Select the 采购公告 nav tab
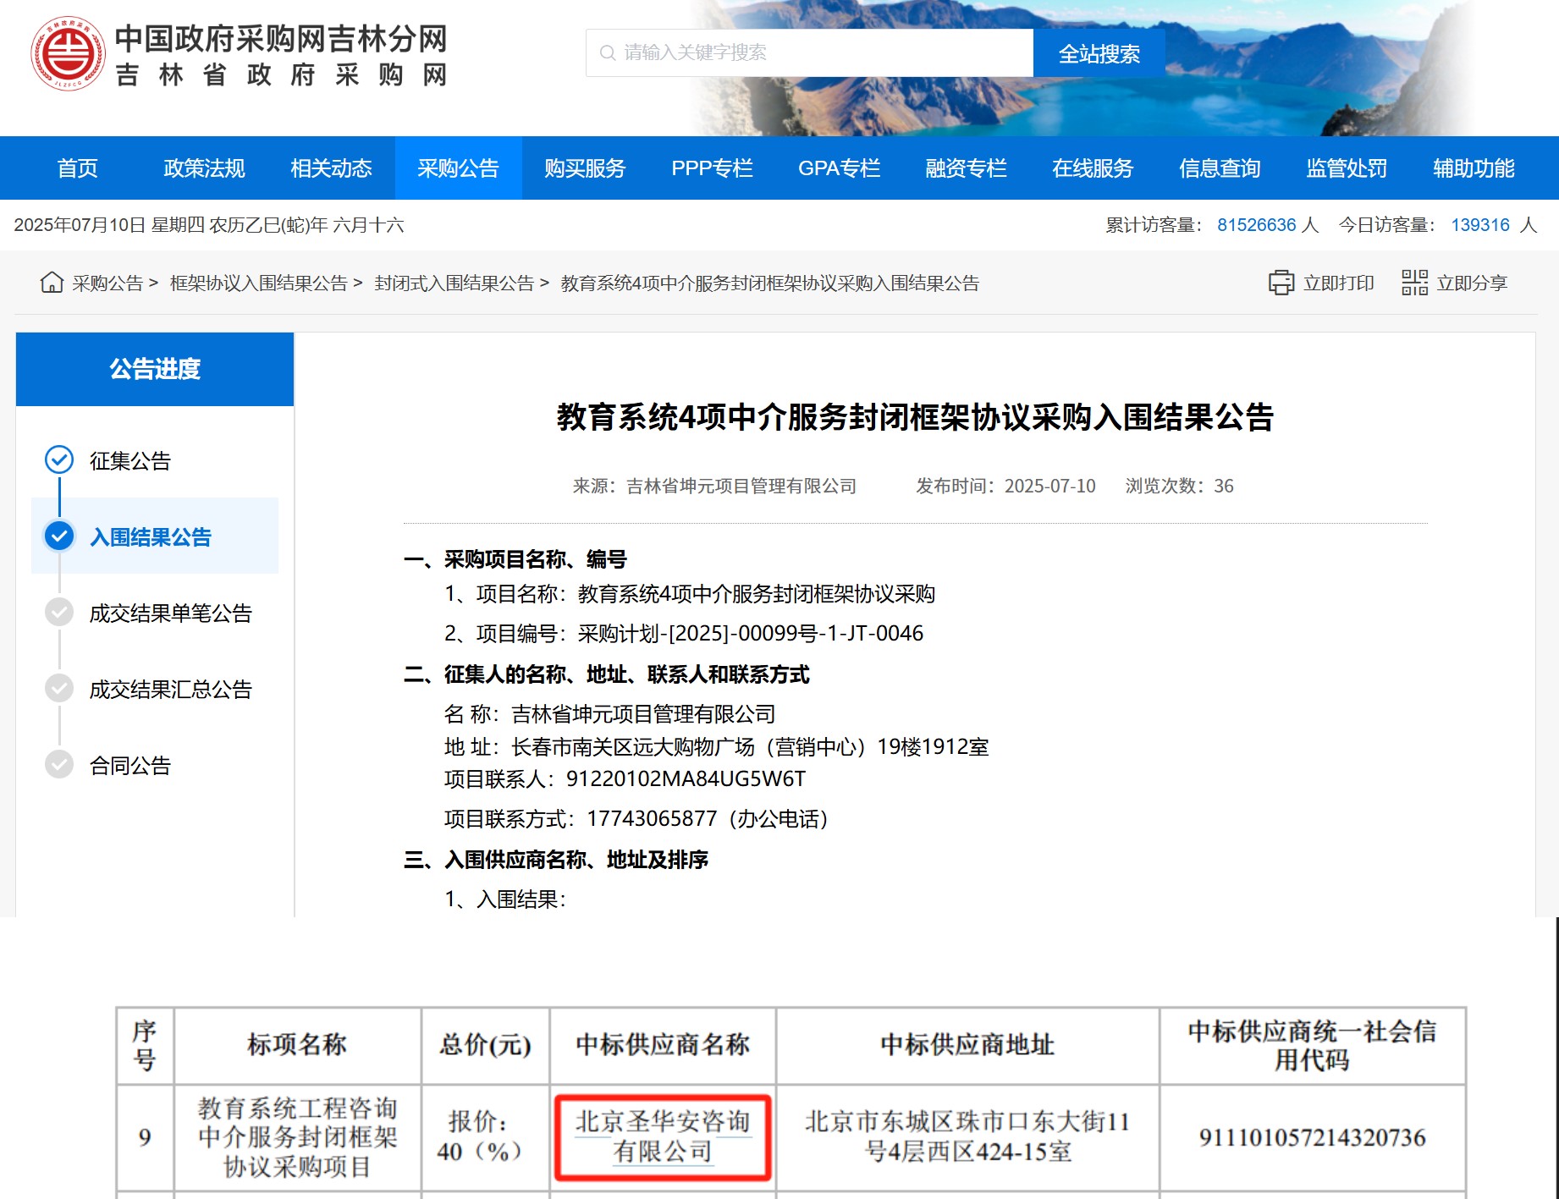Viewport: 1559px width, 1199px height. tap(458, 168)
